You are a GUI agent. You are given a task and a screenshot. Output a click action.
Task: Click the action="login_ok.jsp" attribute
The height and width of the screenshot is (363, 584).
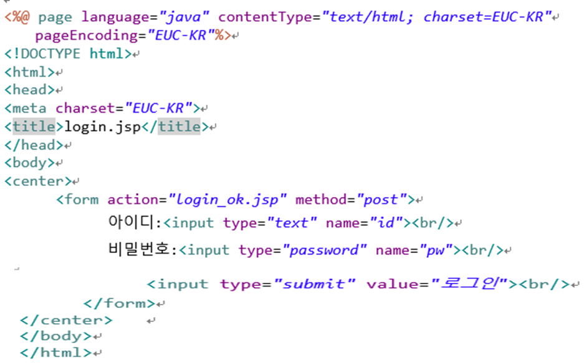coord(198,200)
